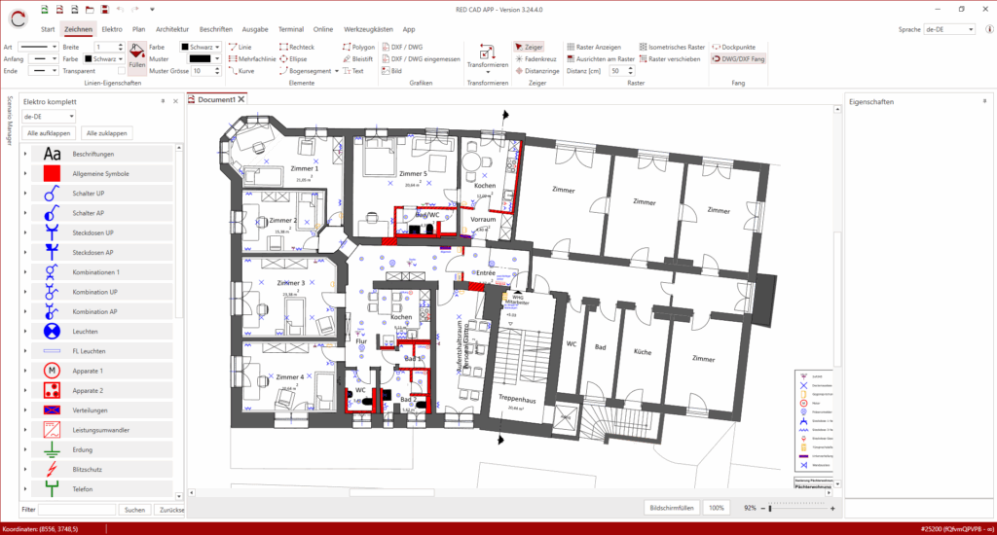Click the Filter input field
The height and width of the screenshot is (535, 997).
[x=77, y=510]
